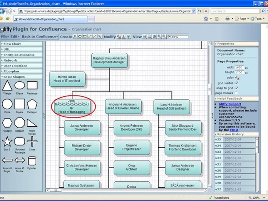The height and width of the screenshot is (201, 268).
Task: Pick the Hexagon shape from Basic Shapes
Action: click(7, 123)
